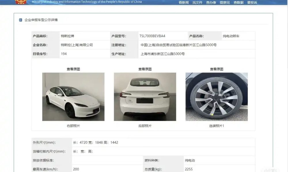Select the brand value 特斯拉牌
The height and width of the screenshot is (172, 288).
[x=67, y=36]
